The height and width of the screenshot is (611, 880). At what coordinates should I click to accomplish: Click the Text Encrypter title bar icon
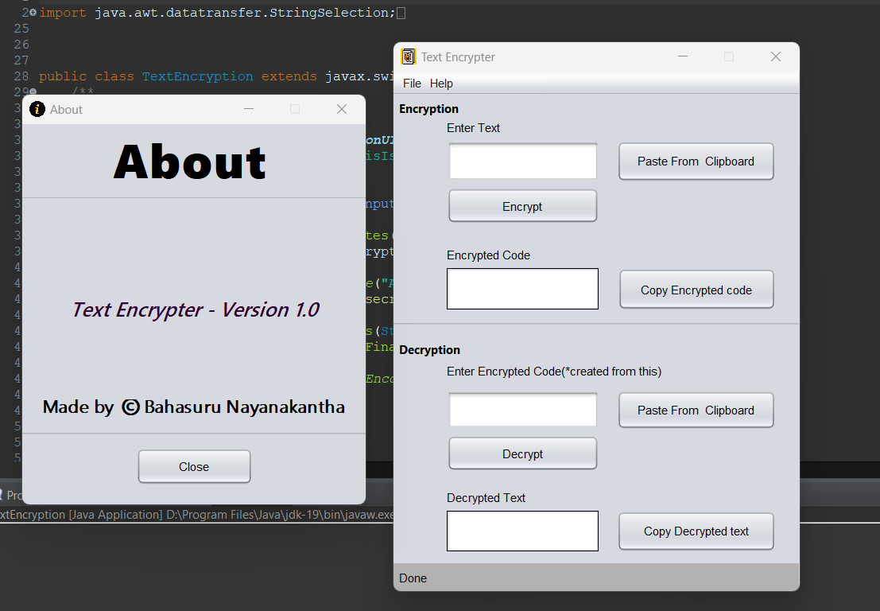coord(408,56)
